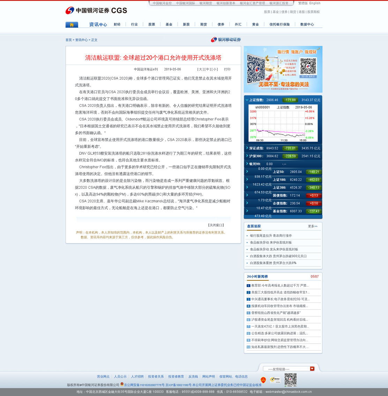Open the 黄金 navigation tab

[255, 24]
